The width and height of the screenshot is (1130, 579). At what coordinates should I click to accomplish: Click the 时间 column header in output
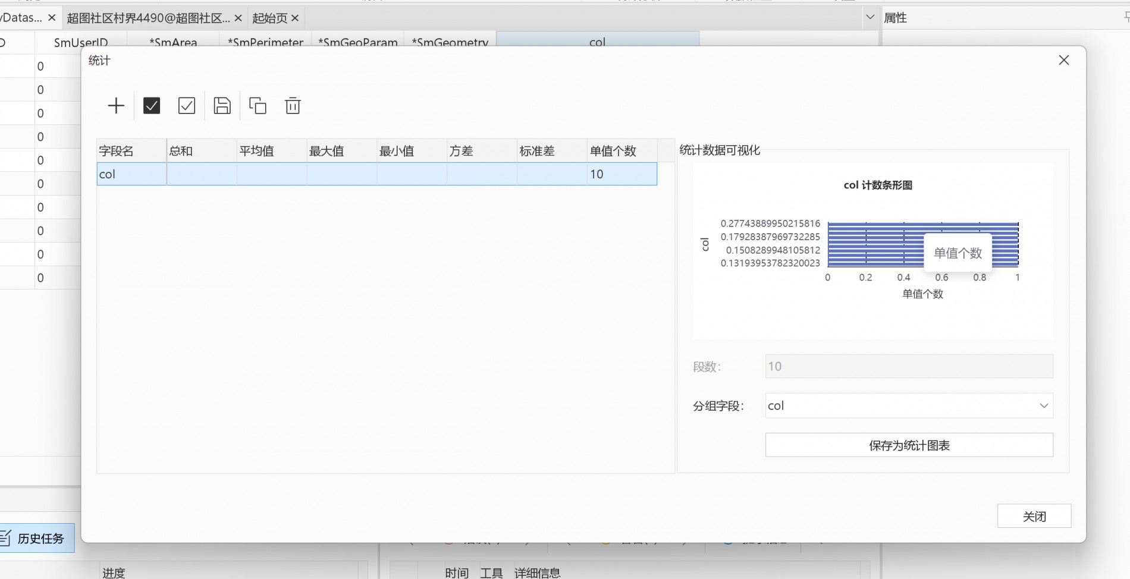click(457, 572)
